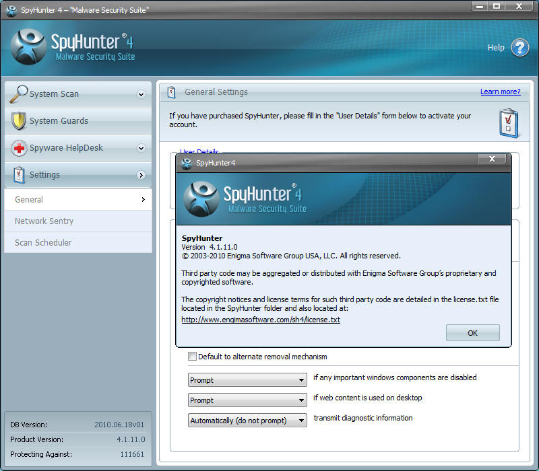The height and width of the screenshot is (471, 539).
Task: Close the SpyHunter4 About dialog
Action: point(492,159)
